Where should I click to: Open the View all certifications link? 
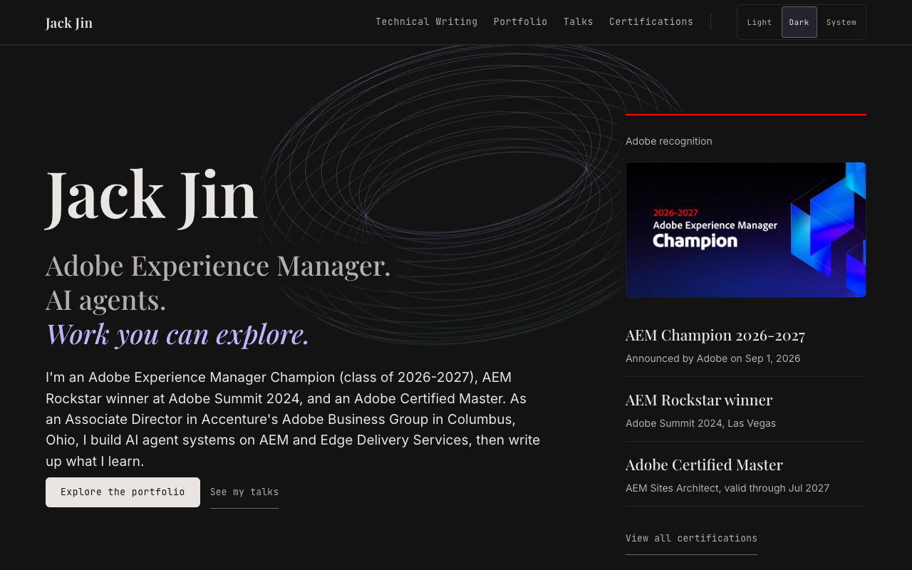[691, 539]
